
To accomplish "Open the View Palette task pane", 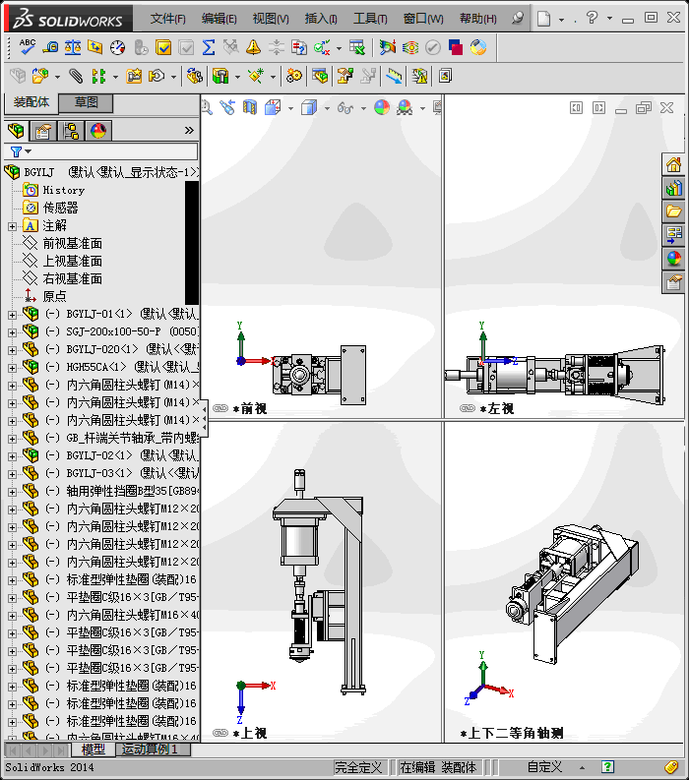I will tap(673, 235).
